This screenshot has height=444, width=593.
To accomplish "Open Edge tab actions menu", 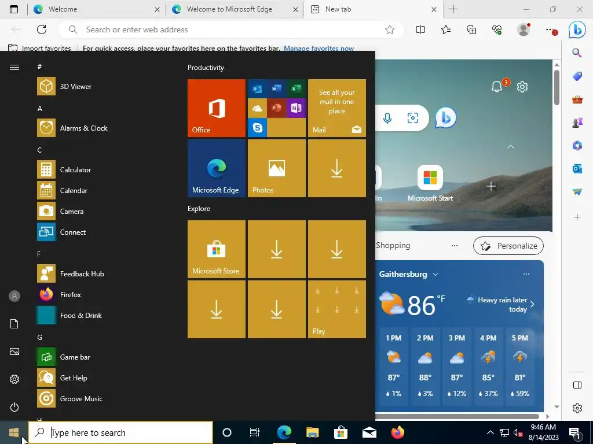I will [14, 9].
